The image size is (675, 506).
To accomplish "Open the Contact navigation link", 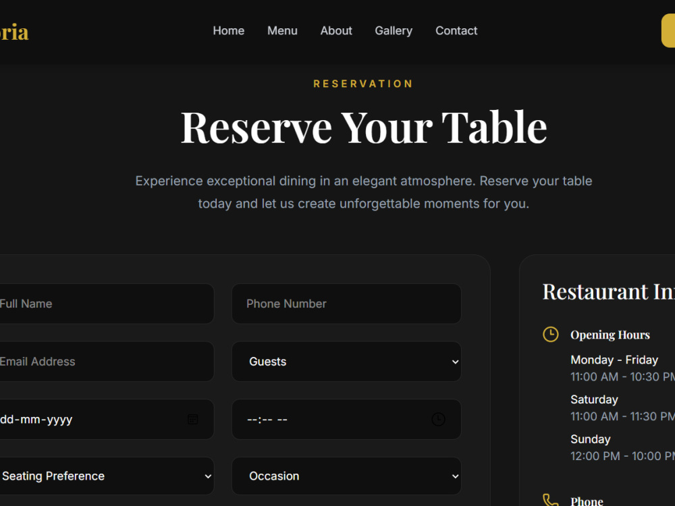I will point(456,30).
